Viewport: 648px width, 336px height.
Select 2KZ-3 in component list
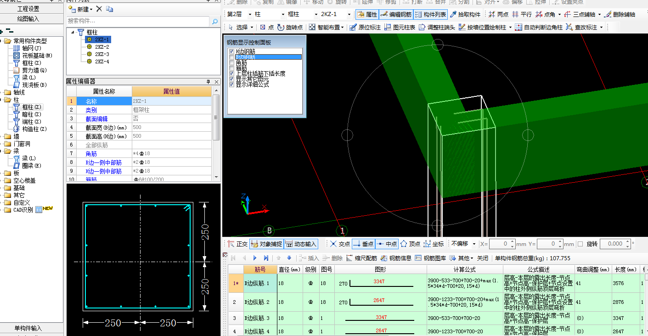pos(102,54)
